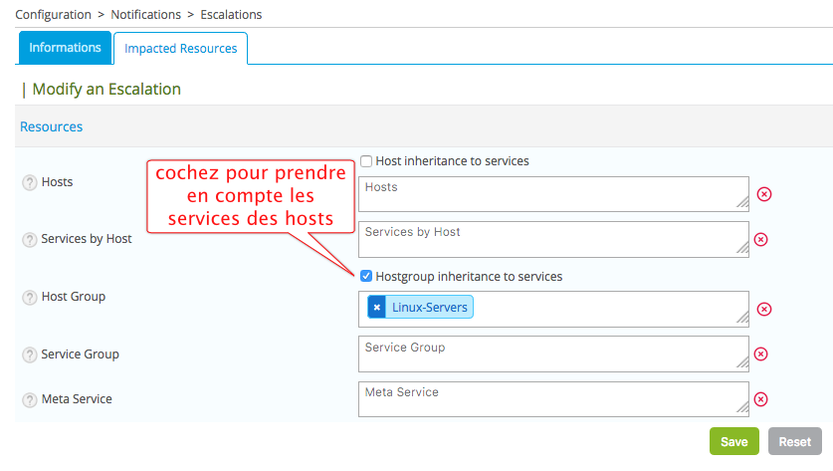
Task: Expand the Service Group selection field
Action: tap(552, 353)
